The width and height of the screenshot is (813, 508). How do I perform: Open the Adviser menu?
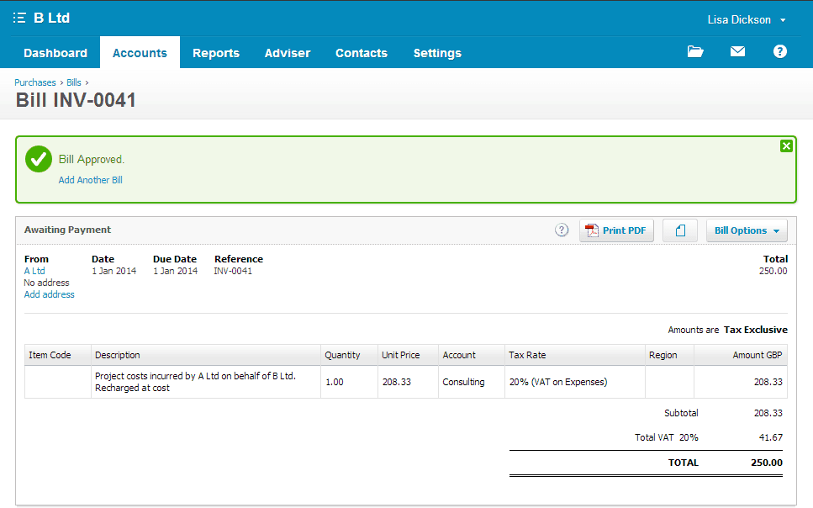coord(288,53)
